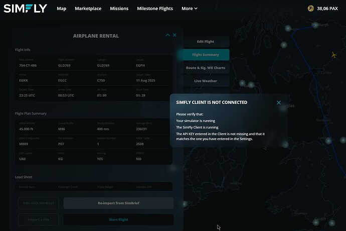Open Route & Sig. WX Charts

pyautogui.click(x=206, y=68)
